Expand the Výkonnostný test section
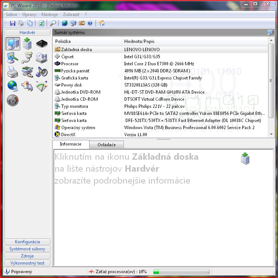This screenshot has height=278, width=278. 27,263
